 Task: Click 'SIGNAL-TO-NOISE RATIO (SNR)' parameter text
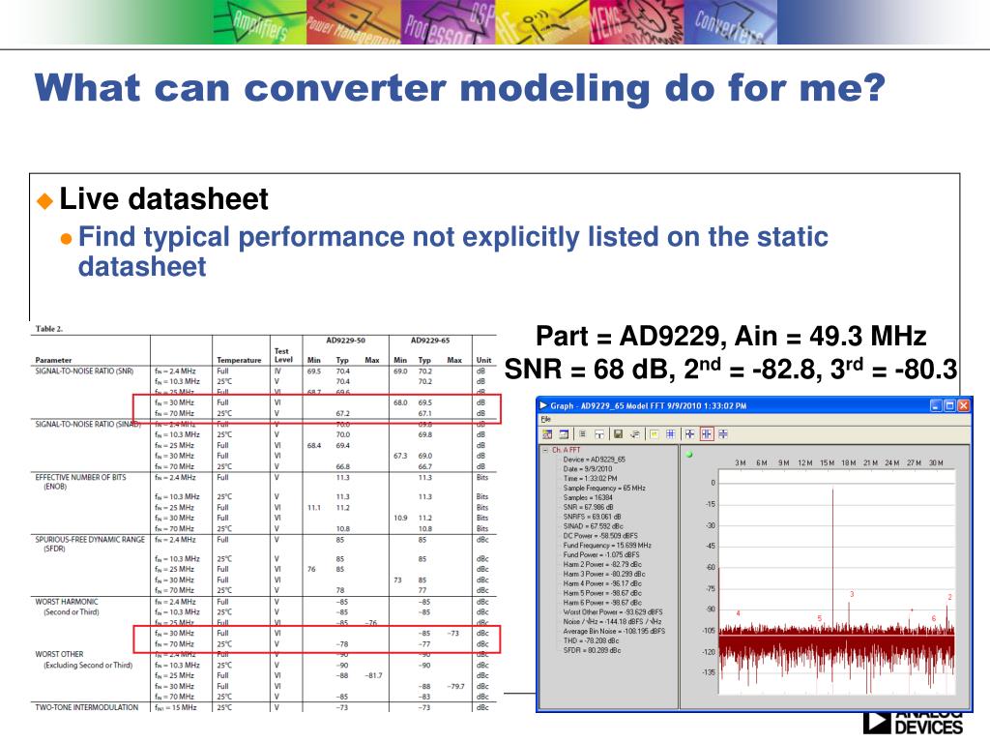pos(84,371)
